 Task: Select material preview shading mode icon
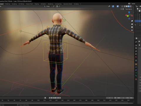point(129,6)
